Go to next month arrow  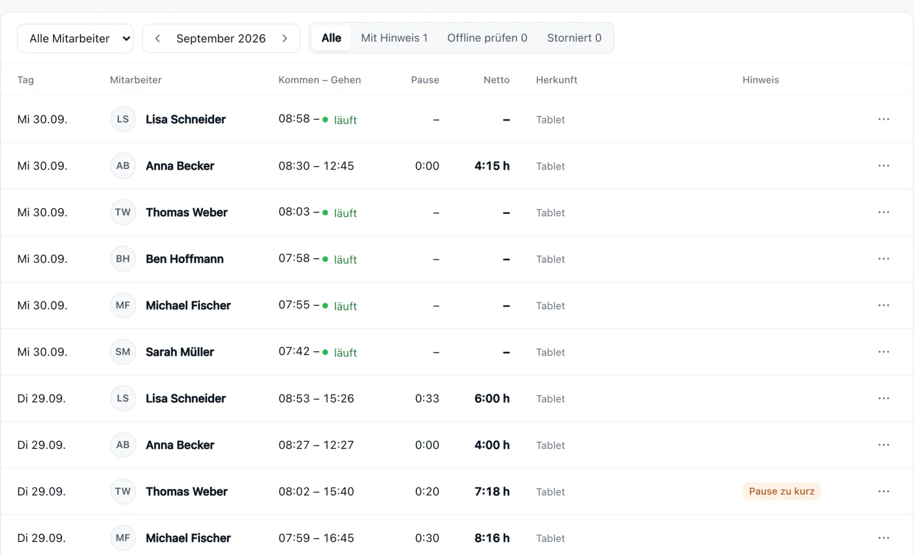click(x=284, y=38)
